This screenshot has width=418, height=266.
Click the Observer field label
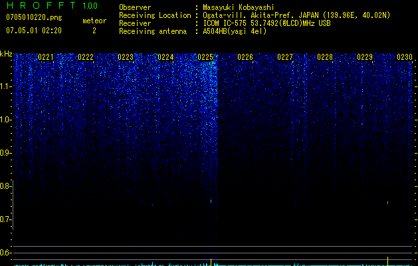coord(135,7)
